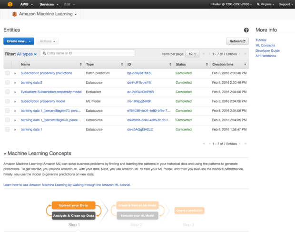
Task: Open the Entities help question mark icon
Action: [246, 30]
